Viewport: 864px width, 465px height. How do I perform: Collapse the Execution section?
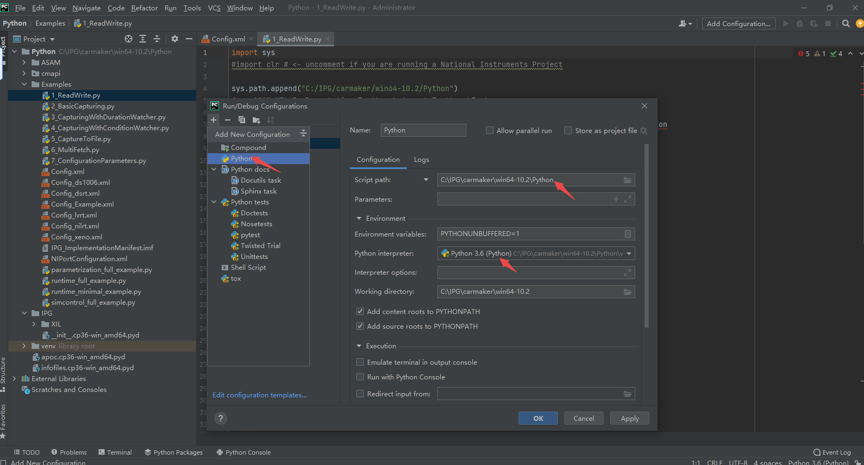click(359, 346)
